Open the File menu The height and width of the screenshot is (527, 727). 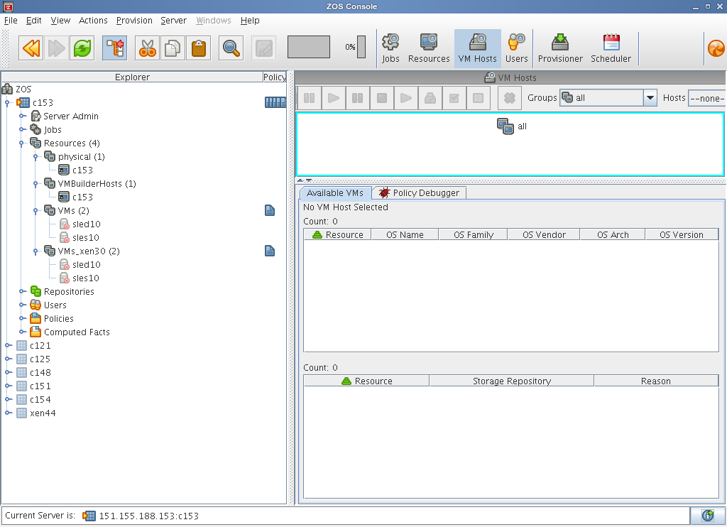click(11, 21)
